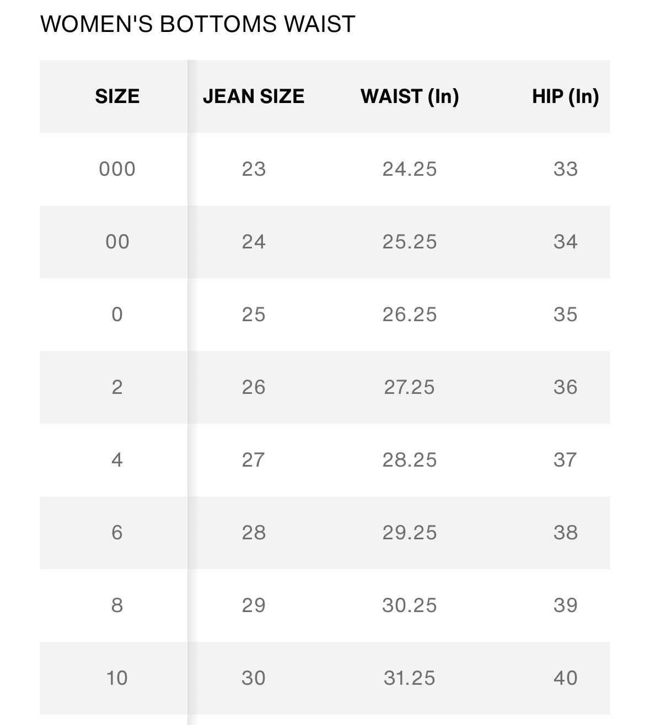The image size is (650, 725).
Task: Click jean size 23 cell
Action: (254, 169)
